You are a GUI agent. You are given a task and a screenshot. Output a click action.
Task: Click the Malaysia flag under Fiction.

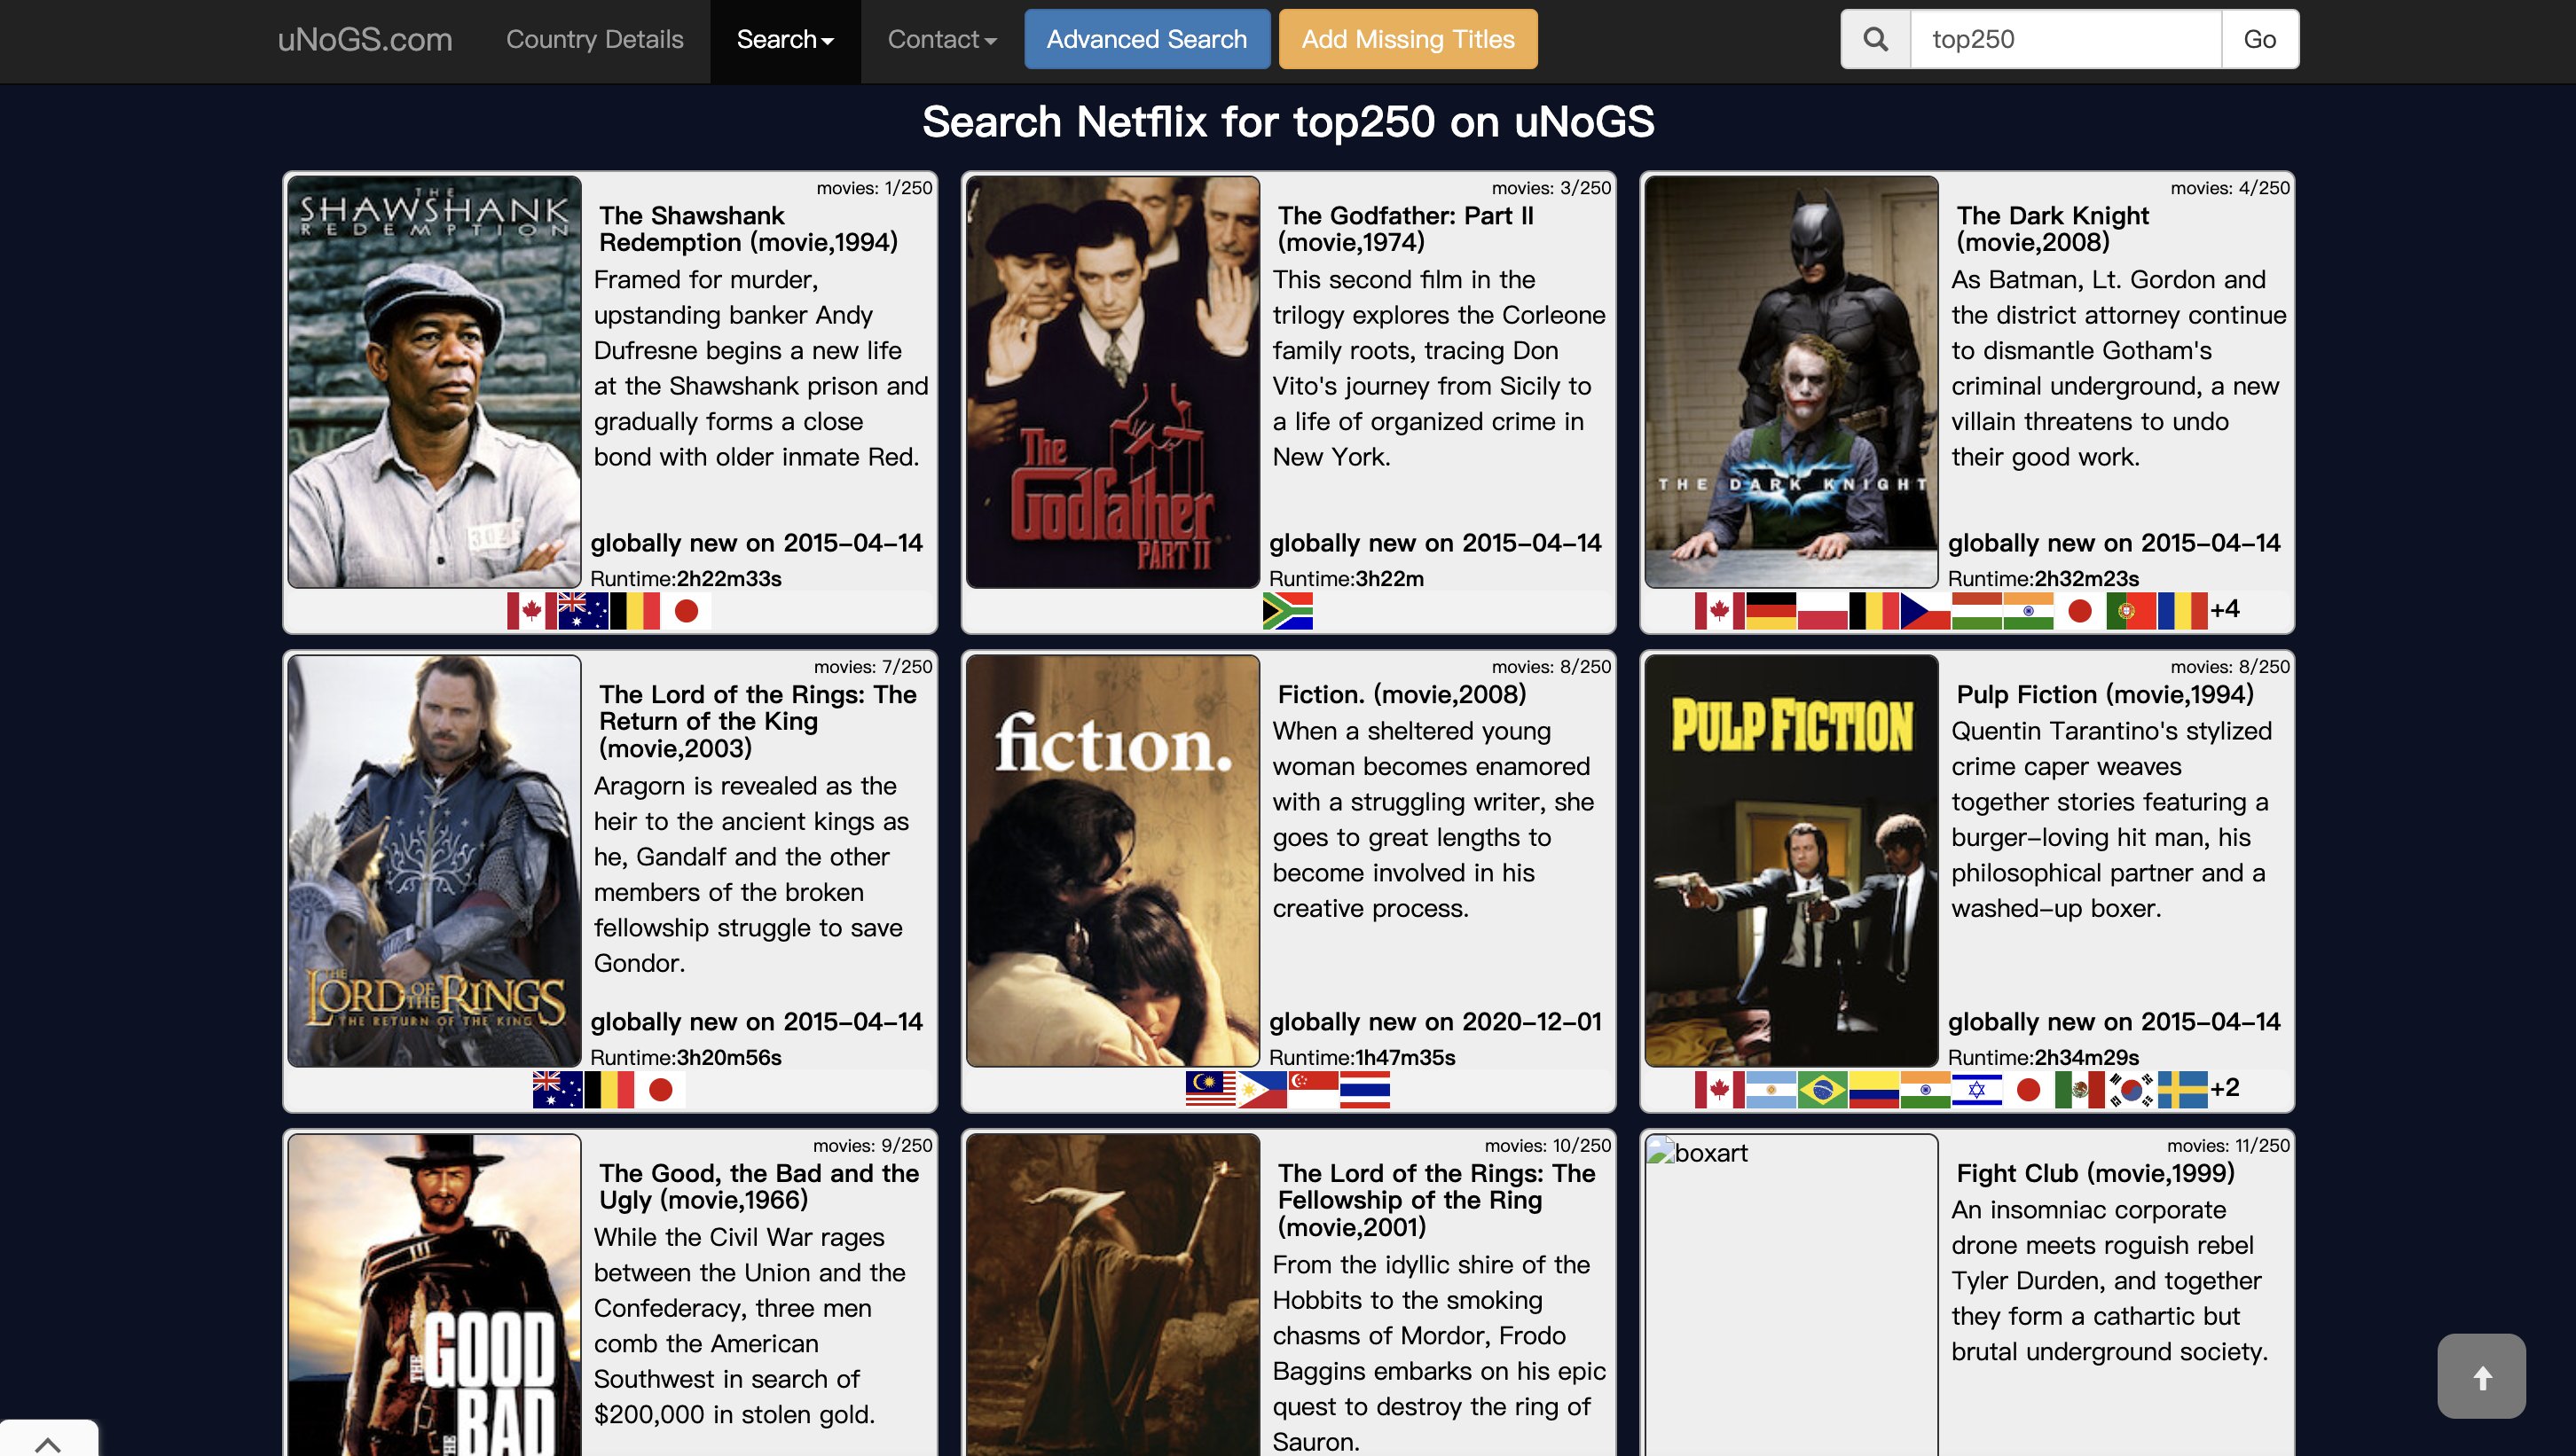1211,1090
